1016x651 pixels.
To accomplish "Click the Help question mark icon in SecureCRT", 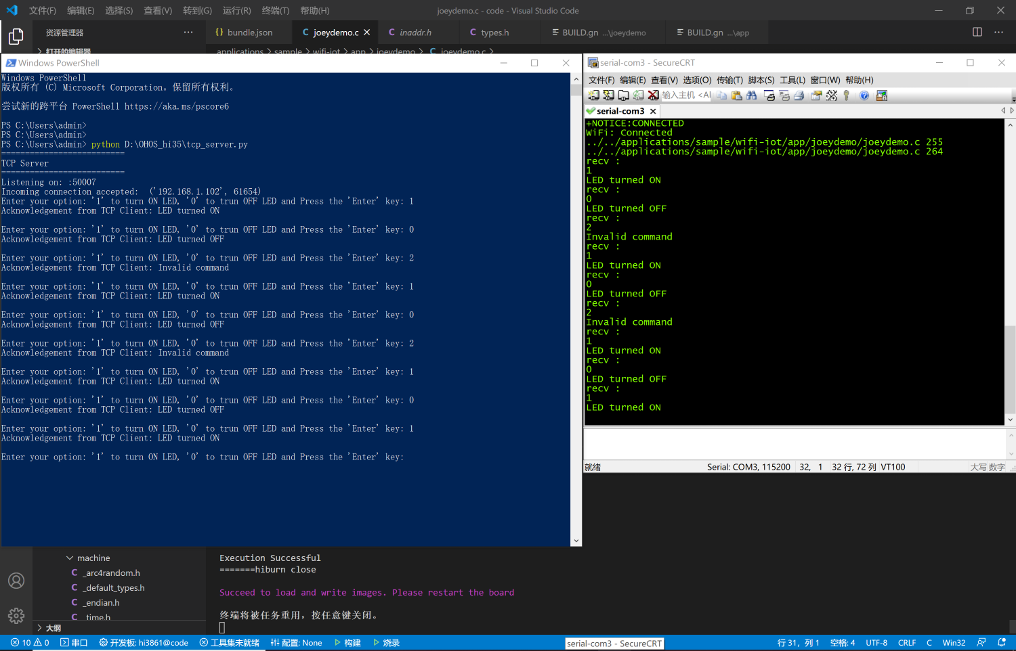I will [864, 95].
